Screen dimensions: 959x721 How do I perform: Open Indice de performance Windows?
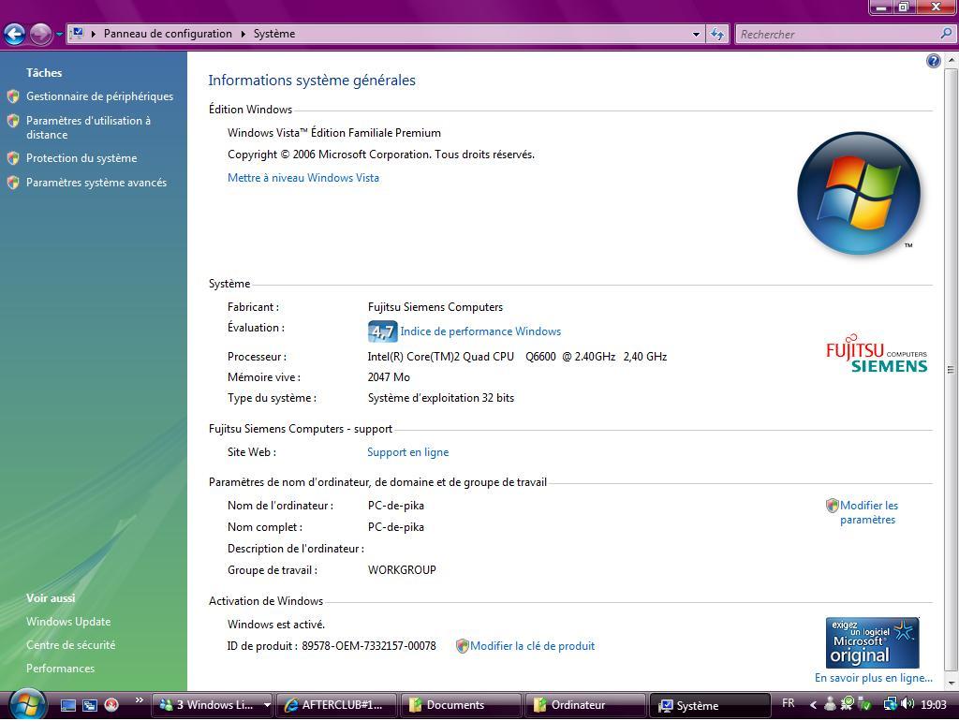pyautogui.click(x=480, y=331)
